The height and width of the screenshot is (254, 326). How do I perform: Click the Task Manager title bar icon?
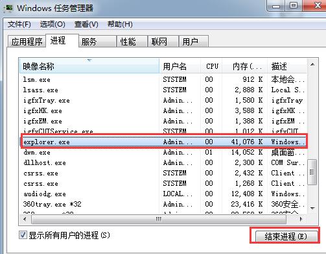coord(8,8)
